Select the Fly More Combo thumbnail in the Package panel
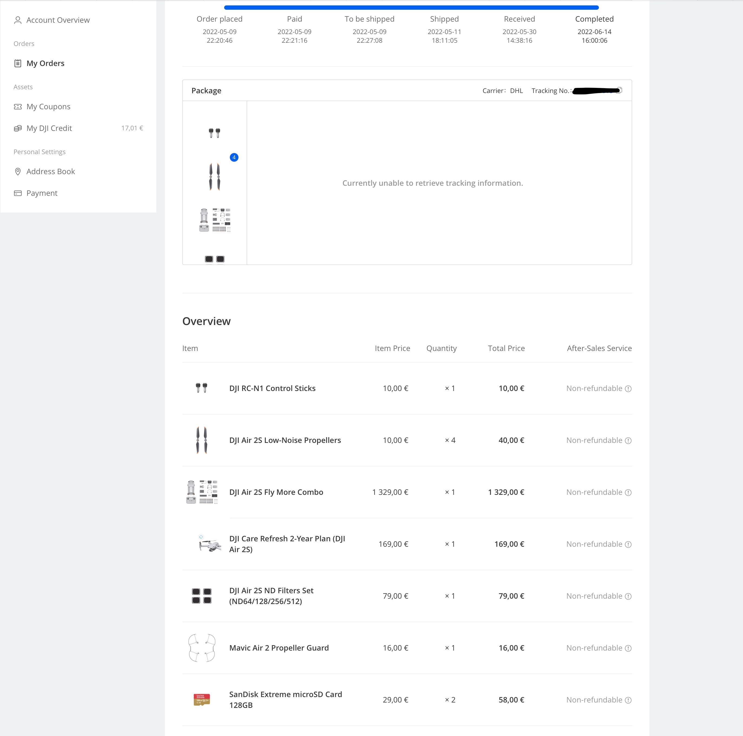Screen dimensions: 743x736 click(215, 220)
